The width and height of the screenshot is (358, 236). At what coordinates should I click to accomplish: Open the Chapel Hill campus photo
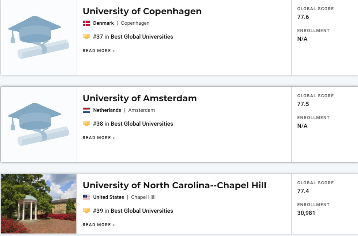[38, 204]
